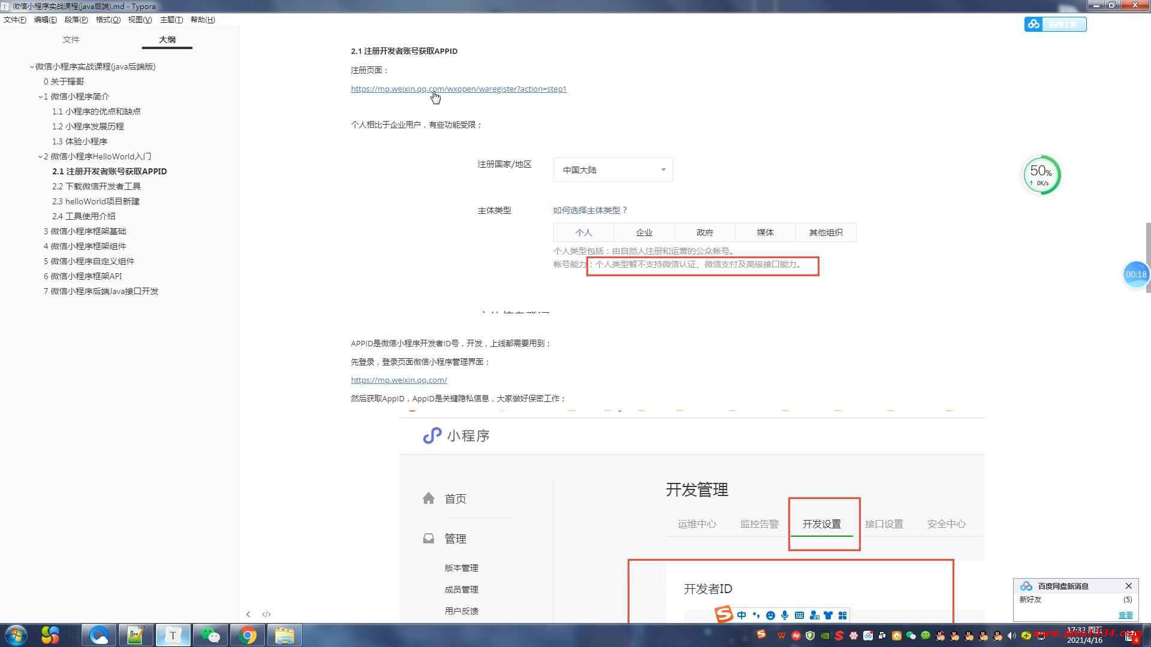Open the Sogou skin shirt icon
This screenshot has width=1151, height=647.
click(x=828, y=615)
